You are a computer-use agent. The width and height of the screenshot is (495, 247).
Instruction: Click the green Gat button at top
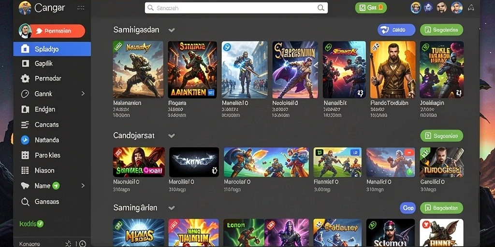pos(371,8)
